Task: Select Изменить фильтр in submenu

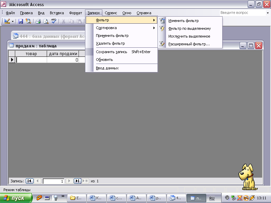Action: (x=190, y=21)
